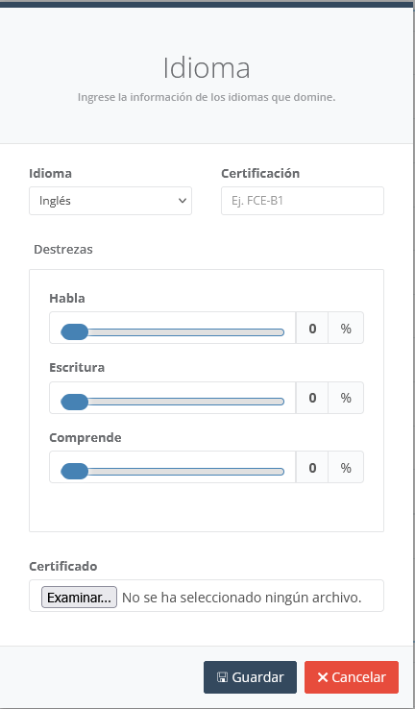Image resolution: width=415 pixels, height=709 pixels.
Task: Click the Comprende slider handle
Action: [75, 472]
